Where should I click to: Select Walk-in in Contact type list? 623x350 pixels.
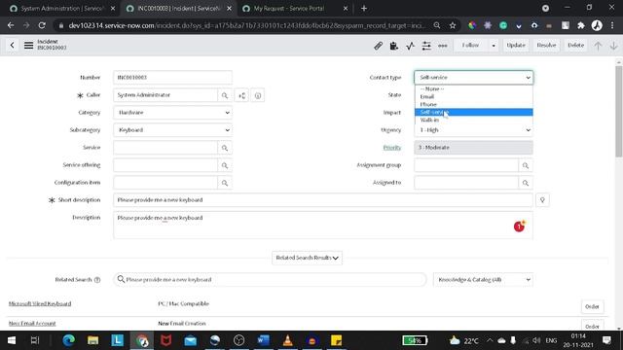pos(474,120)
